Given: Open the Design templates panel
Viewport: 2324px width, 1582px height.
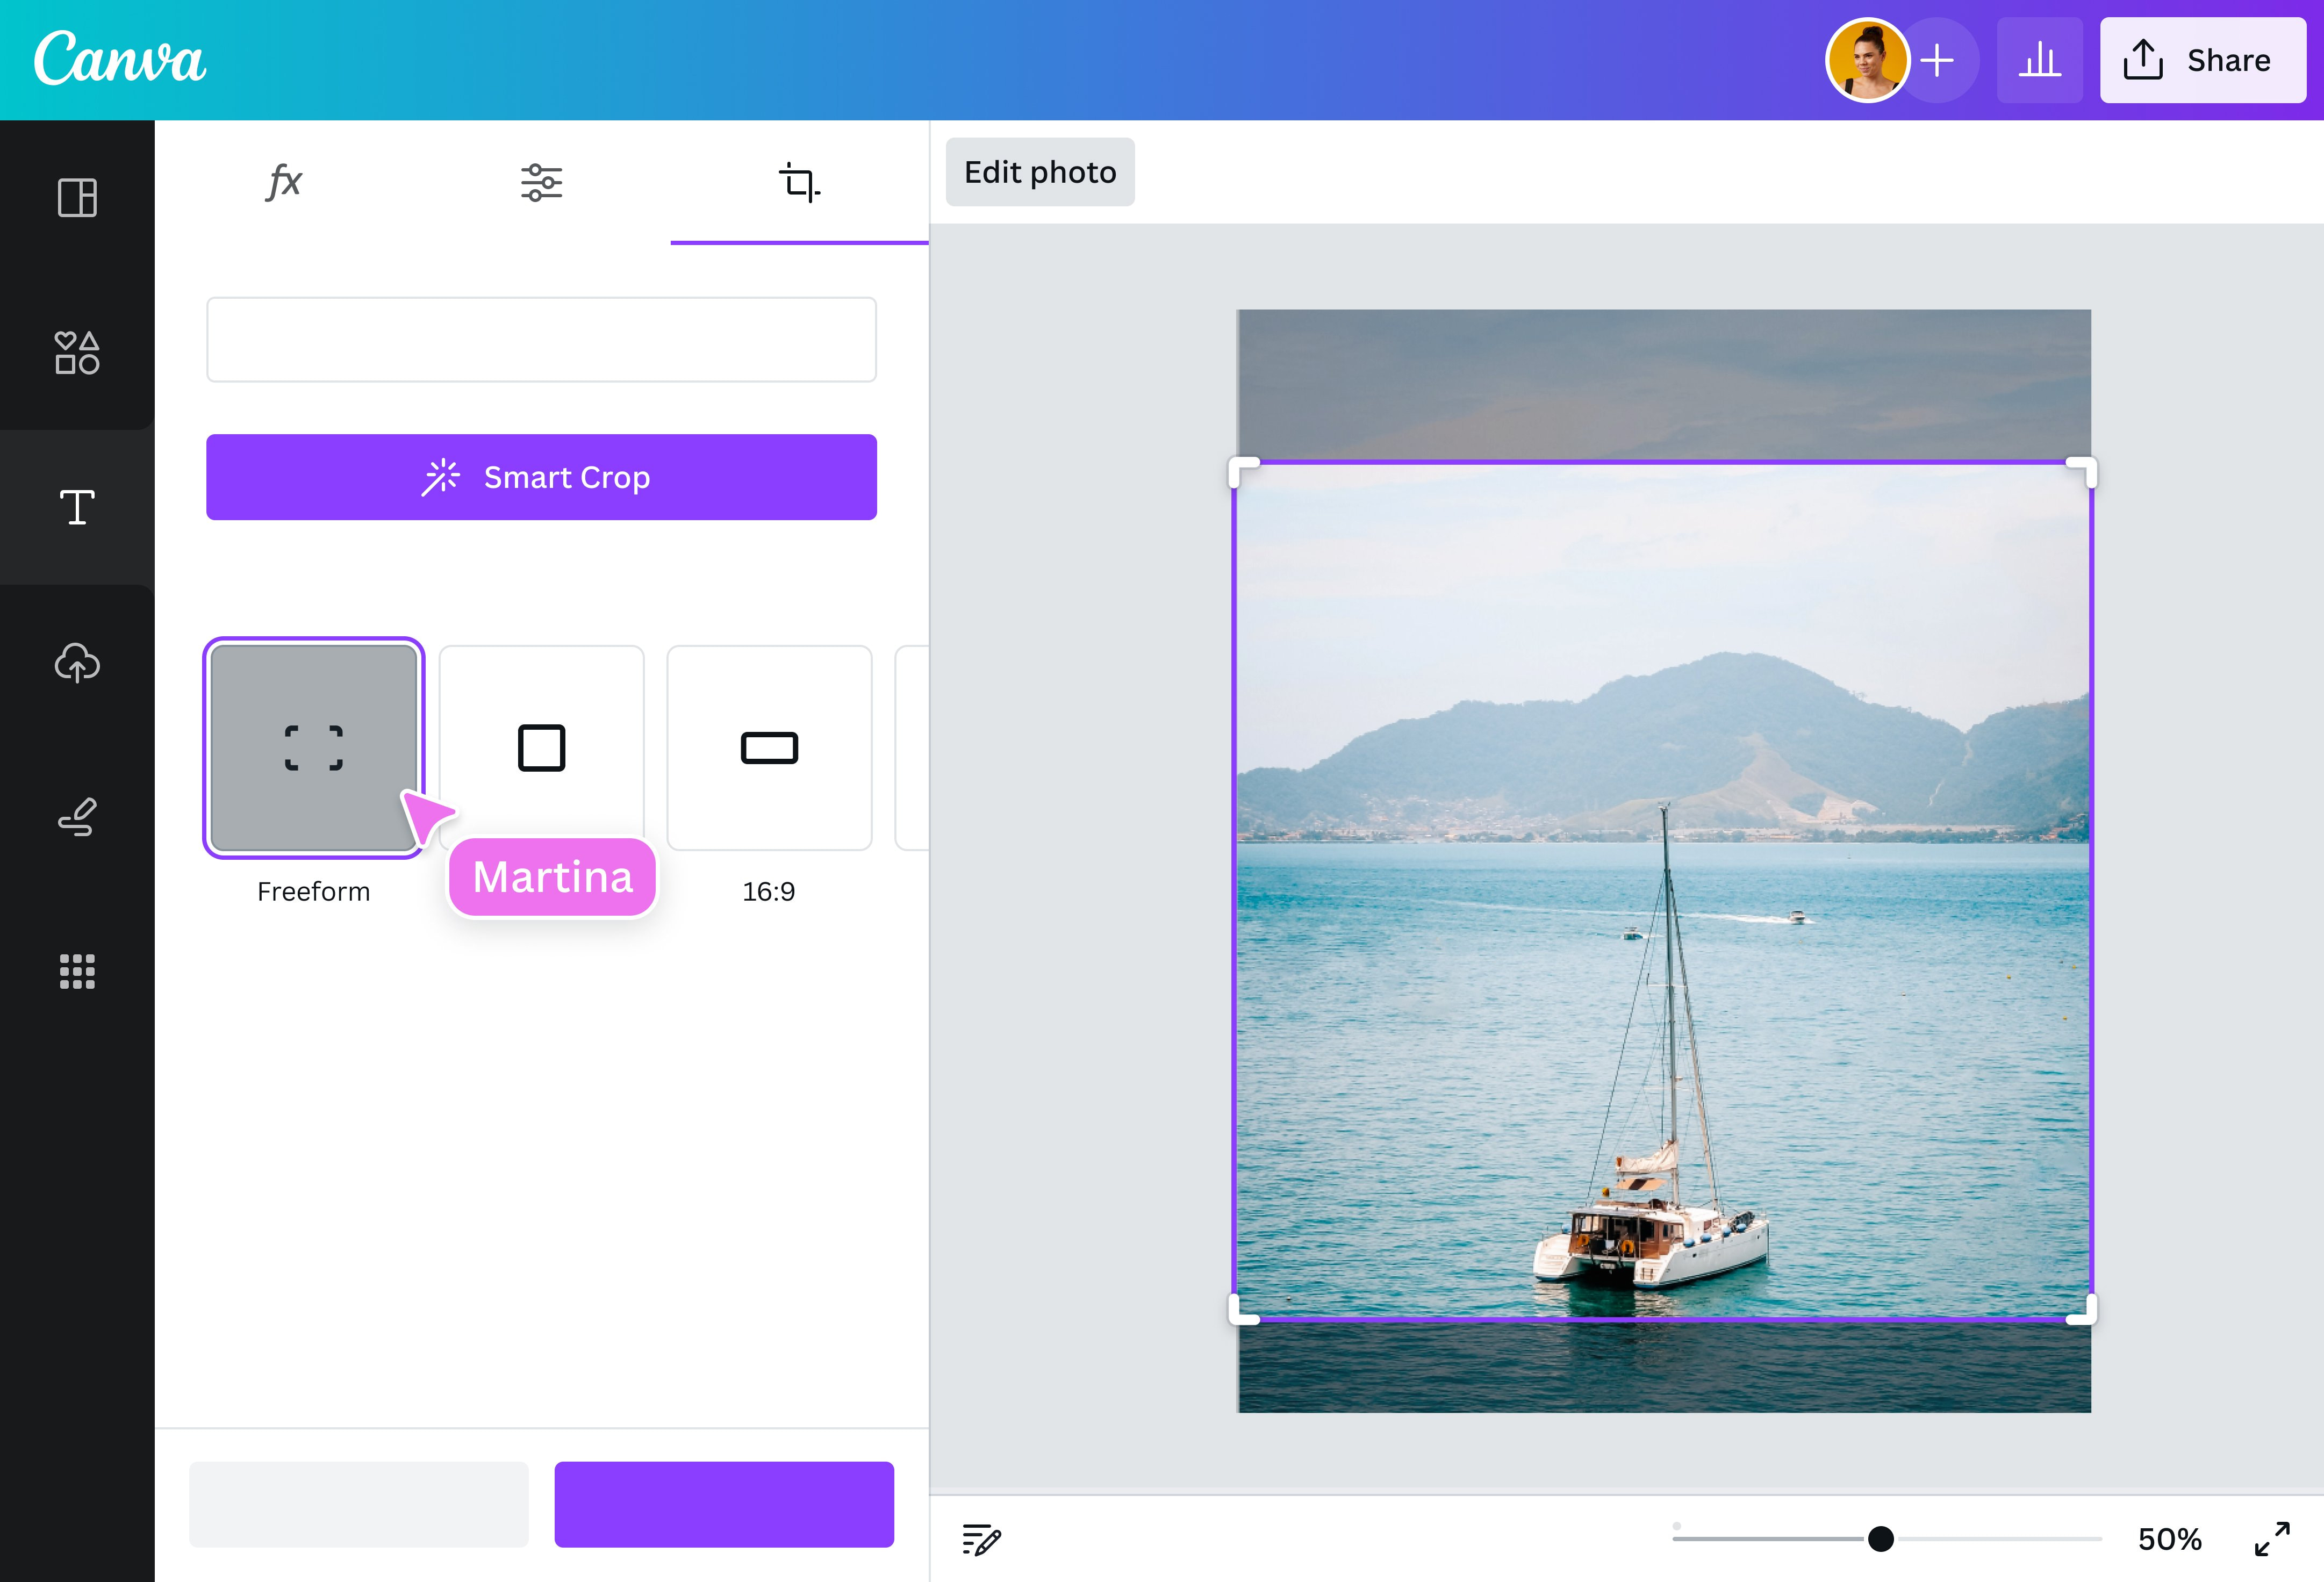Looking at the screenshot, I should [x=77, y=197].
